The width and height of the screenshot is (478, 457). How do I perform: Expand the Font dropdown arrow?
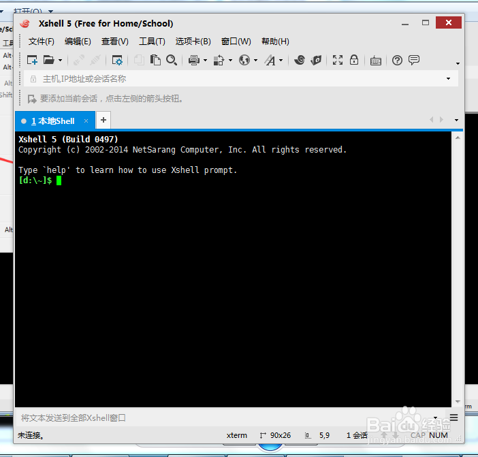[x=281, y=61]
